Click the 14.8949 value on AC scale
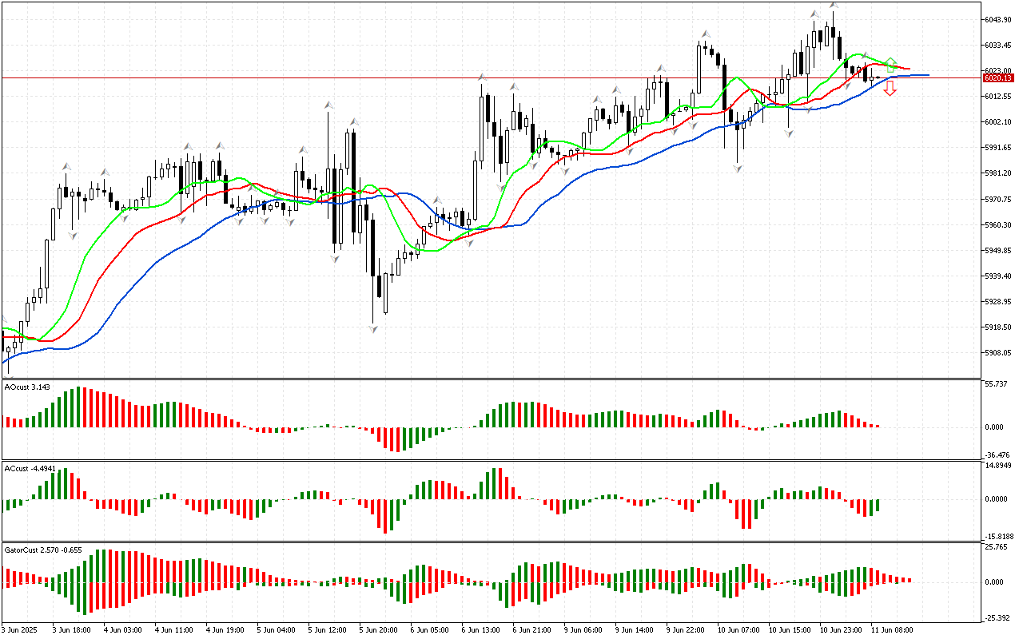The image size is (1023, 639). click(x=997, y=465)
